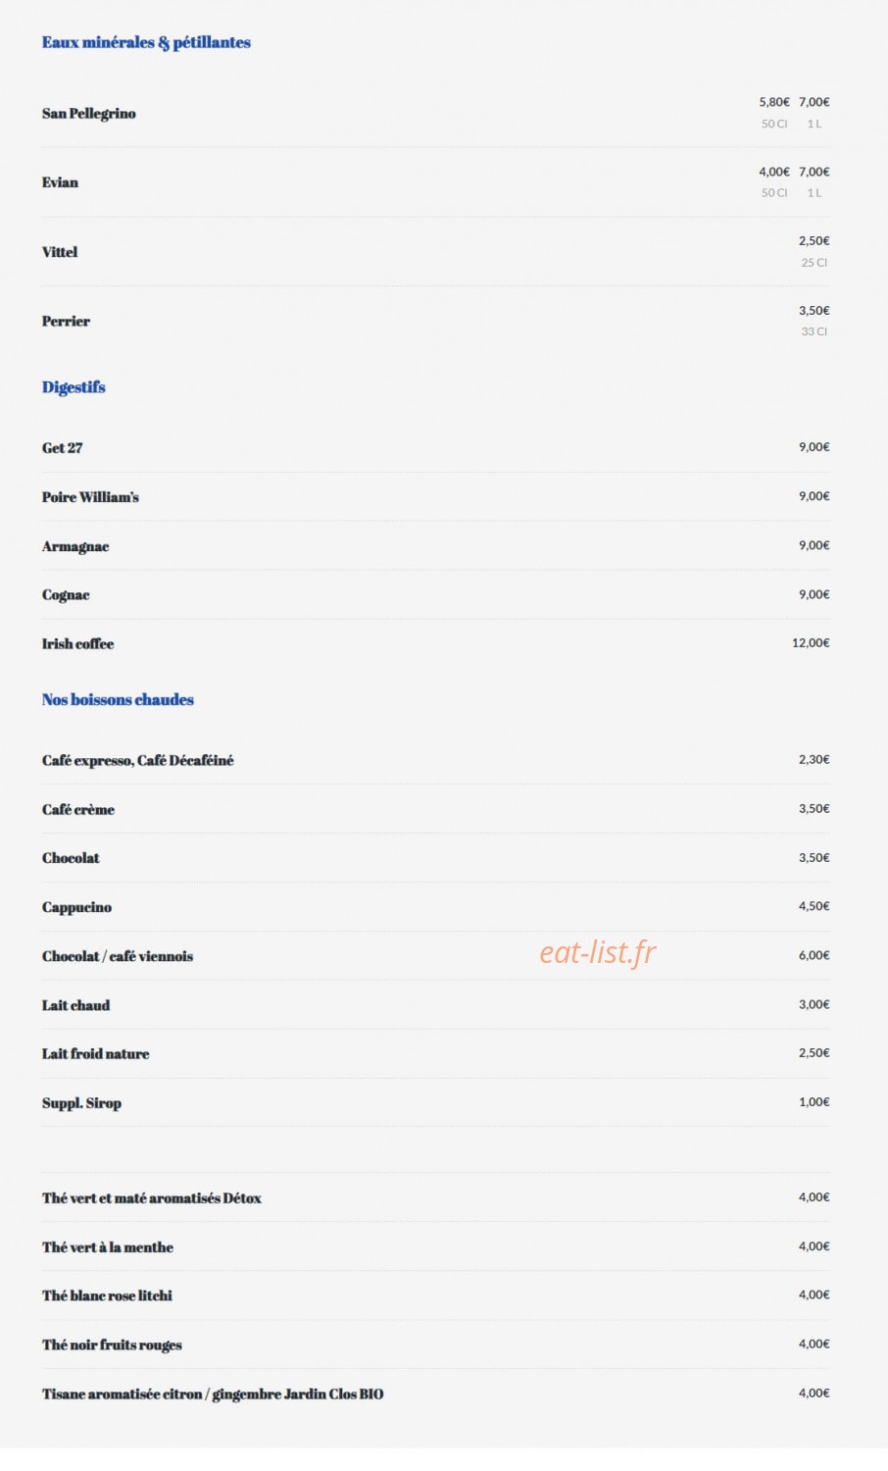Click the Perrier 3,50€ price

tap(814, 310)
